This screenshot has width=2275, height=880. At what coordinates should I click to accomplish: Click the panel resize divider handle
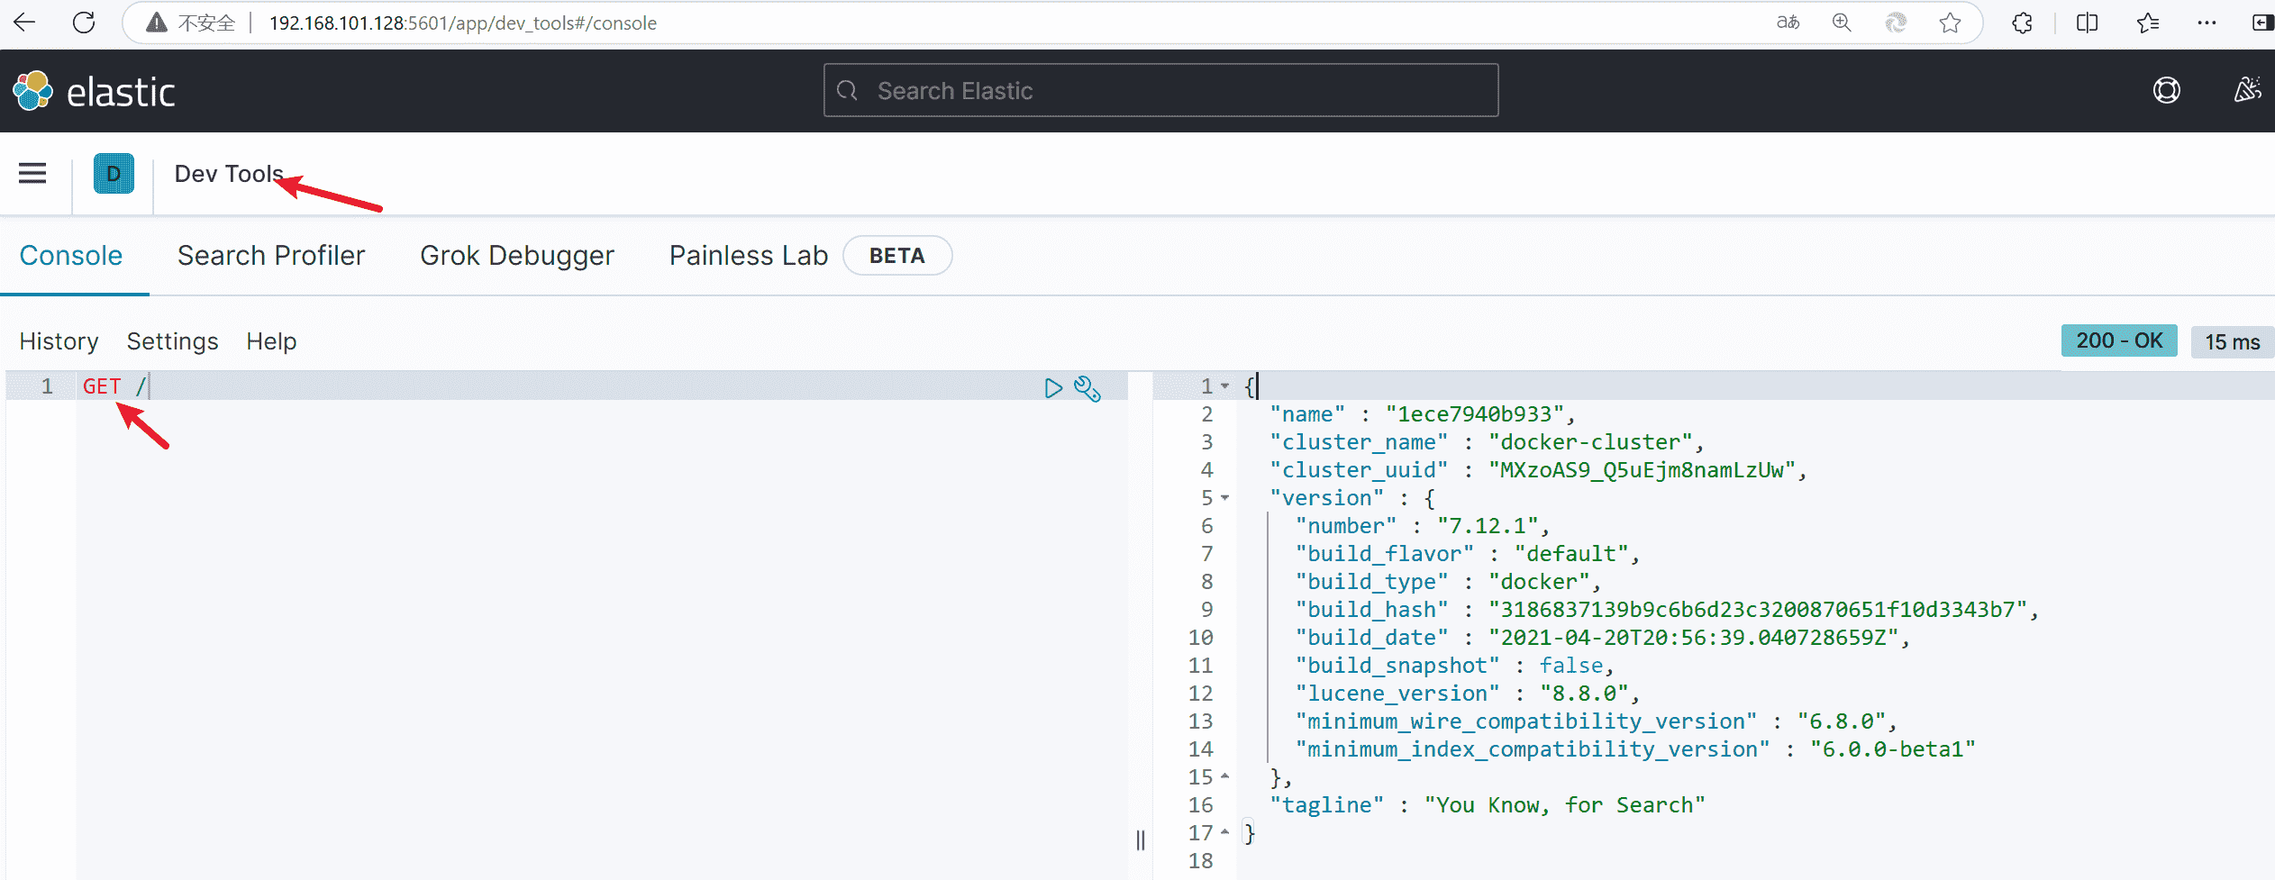coord(1141,839)
